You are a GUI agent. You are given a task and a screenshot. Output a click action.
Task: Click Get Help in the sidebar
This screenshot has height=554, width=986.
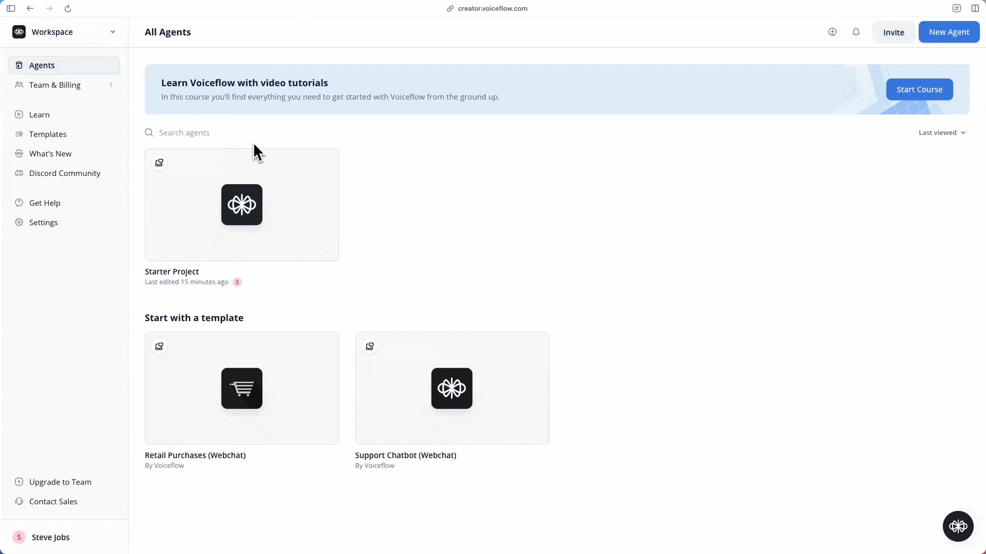point(64,203)
